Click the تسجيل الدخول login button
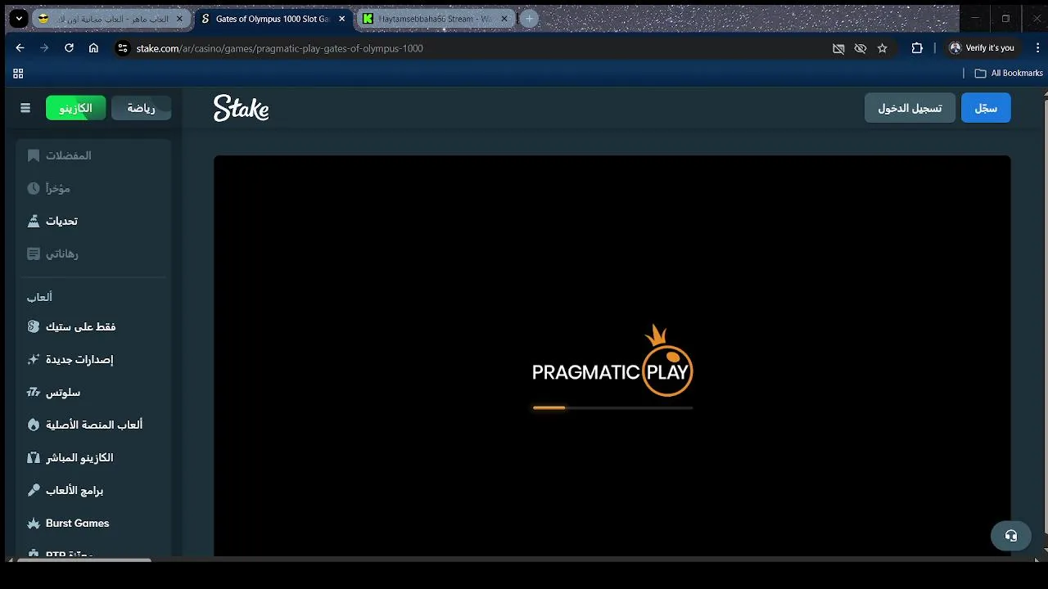The image size is (1048, 589). point(910,108)
